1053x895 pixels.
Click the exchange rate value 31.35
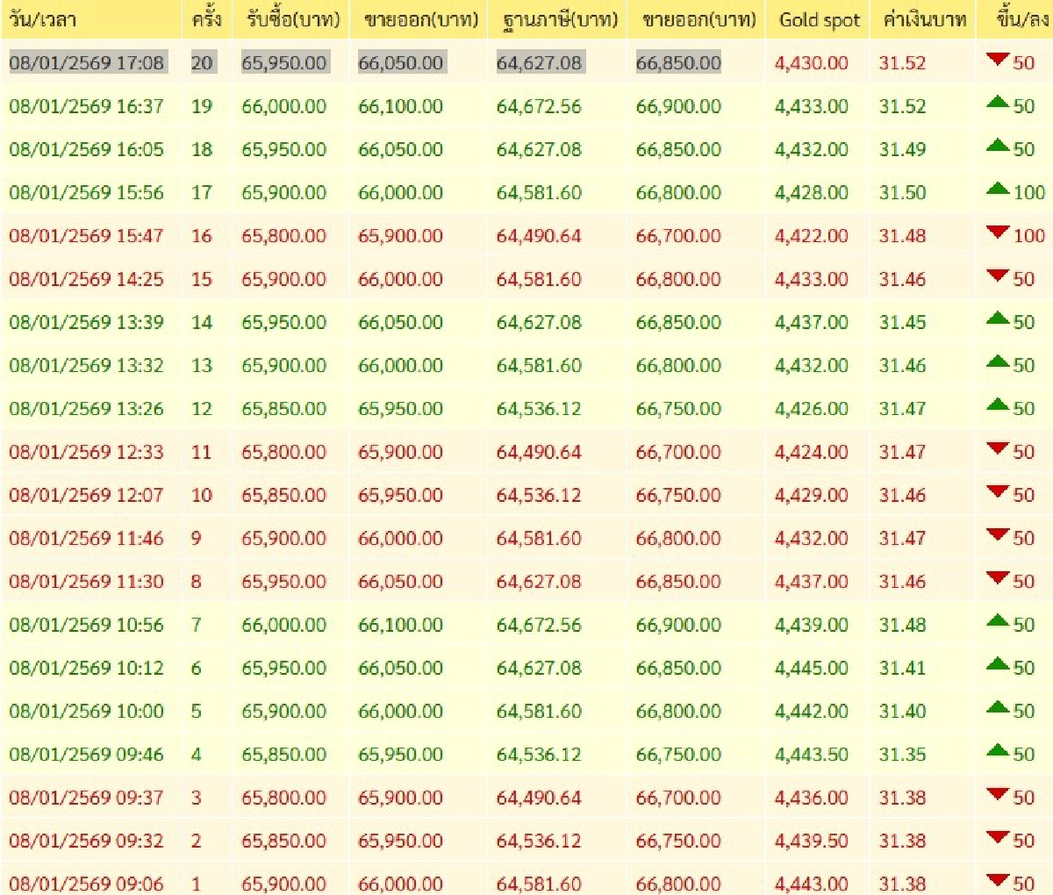point(902,755)
